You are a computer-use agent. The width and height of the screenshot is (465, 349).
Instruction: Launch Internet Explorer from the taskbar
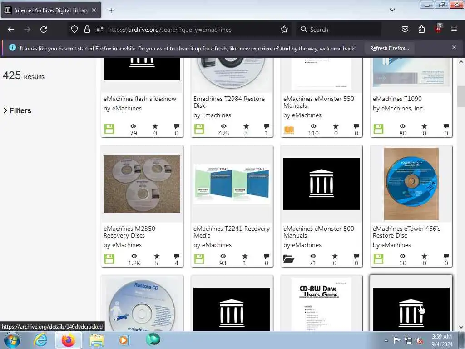40,340
